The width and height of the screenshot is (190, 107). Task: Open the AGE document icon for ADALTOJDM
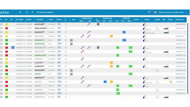(x=98, y=24)
